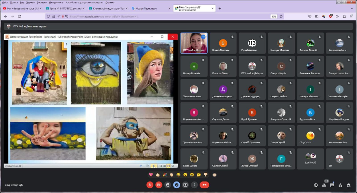The height and width of the screenshot is (193, 357).
Task: Select the Бойко Максим participant tile
Action: [x=223, y=43]
